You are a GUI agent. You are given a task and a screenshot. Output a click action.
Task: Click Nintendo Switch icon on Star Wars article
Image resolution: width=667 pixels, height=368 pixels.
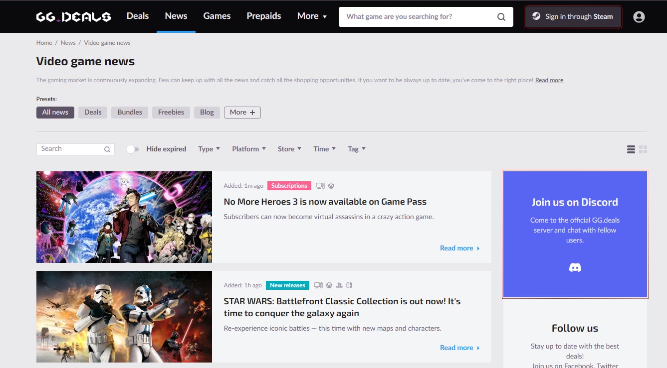click(x=349, y=285)
